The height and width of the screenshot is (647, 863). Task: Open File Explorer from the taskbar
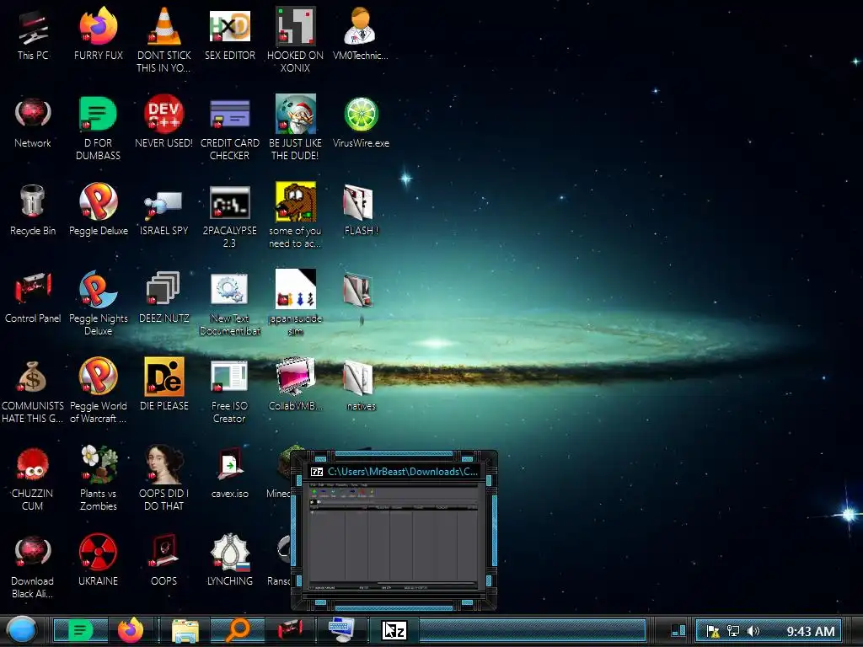(185, 630)
